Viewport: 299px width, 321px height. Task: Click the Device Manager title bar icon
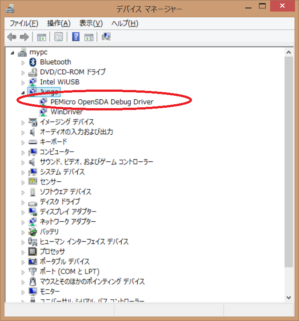pos(10,8)
